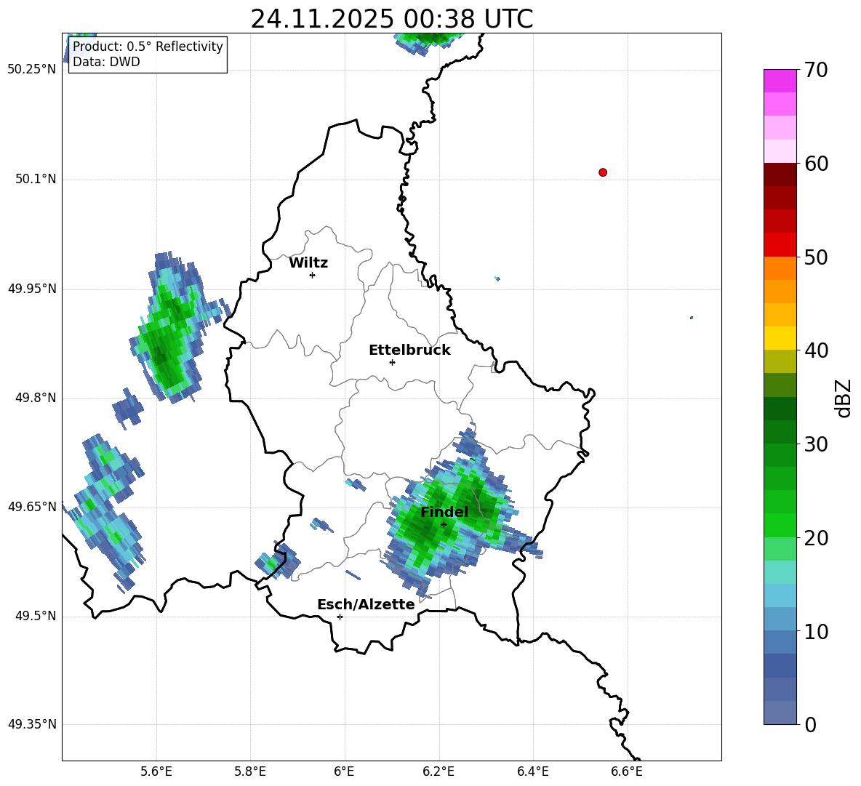Click the Wiltz city label
The height and width of the screenshot is (786, 861).
[308, 263]
